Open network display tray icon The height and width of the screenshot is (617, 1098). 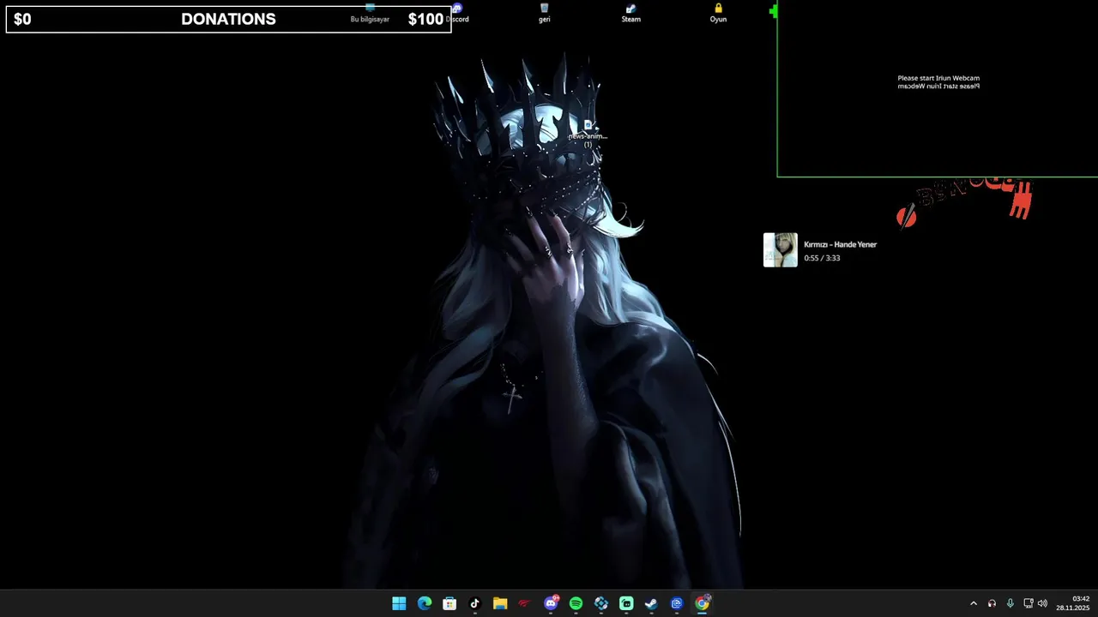tap(1029, 603)
